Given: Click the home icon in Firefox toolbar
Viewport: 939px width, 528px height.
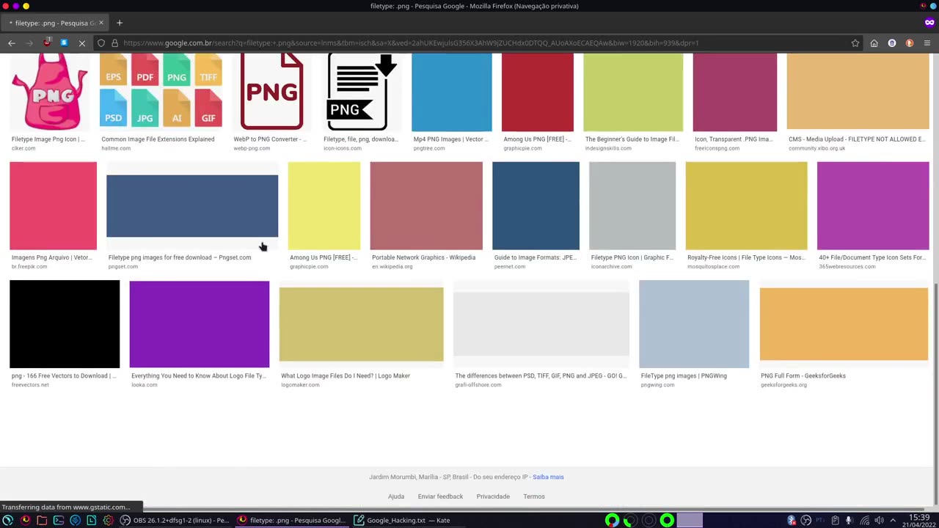Looking at the screenshot, I should point(874,43).
